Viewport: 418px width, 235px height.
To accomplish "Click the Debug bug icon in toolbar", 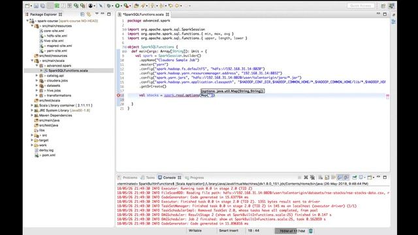I will [x=109, y=6].
